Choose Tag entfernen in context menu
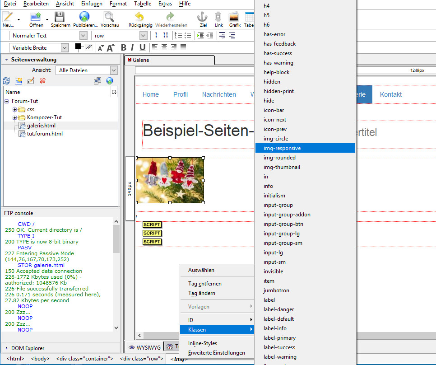 [x=205, y=284]
